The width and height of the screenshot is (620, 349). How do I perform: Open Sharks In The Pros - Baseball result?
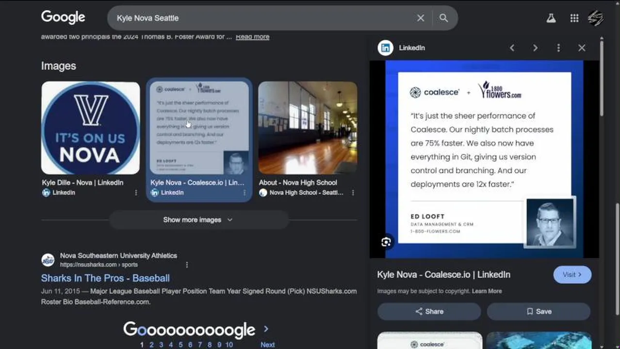pos(105,278)
